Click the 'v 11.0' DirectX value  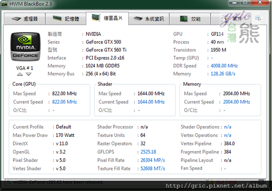pyautogui.click(x=62, y=143)
